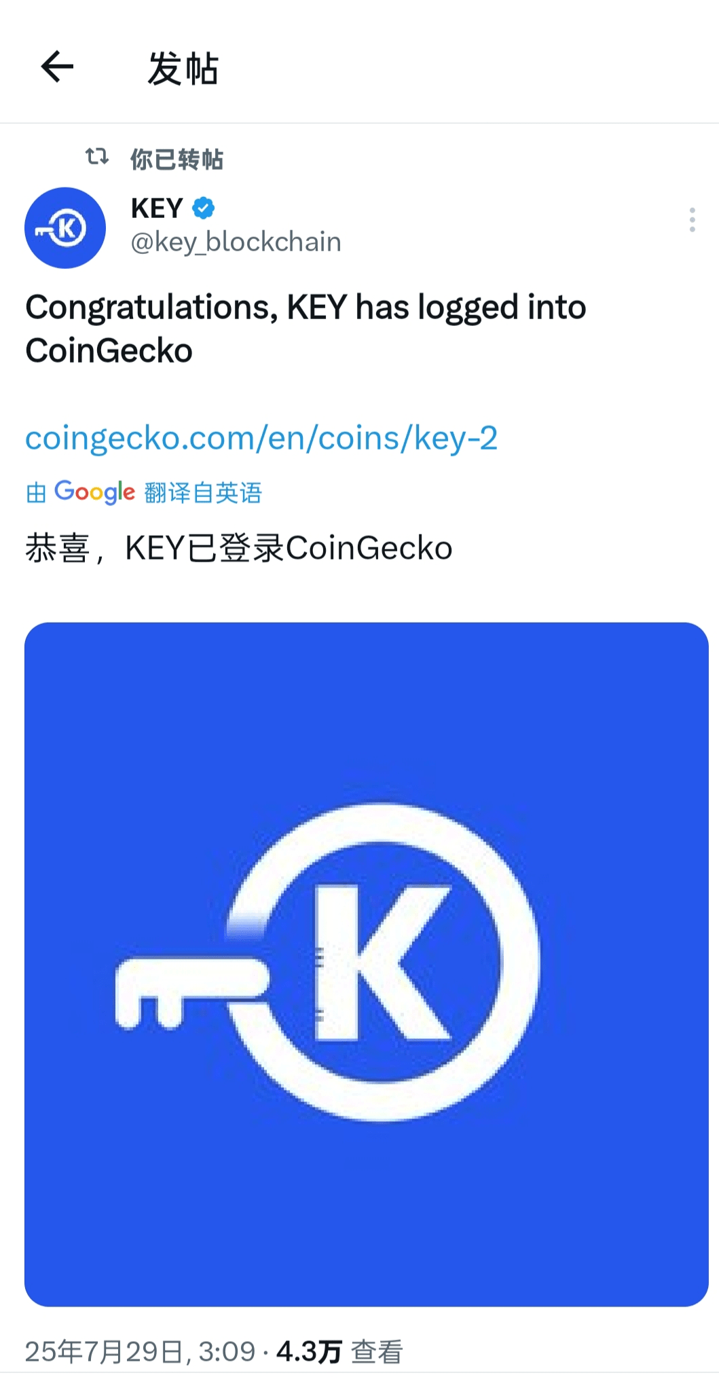Open the @key_blockchain handle

[236, 242]
